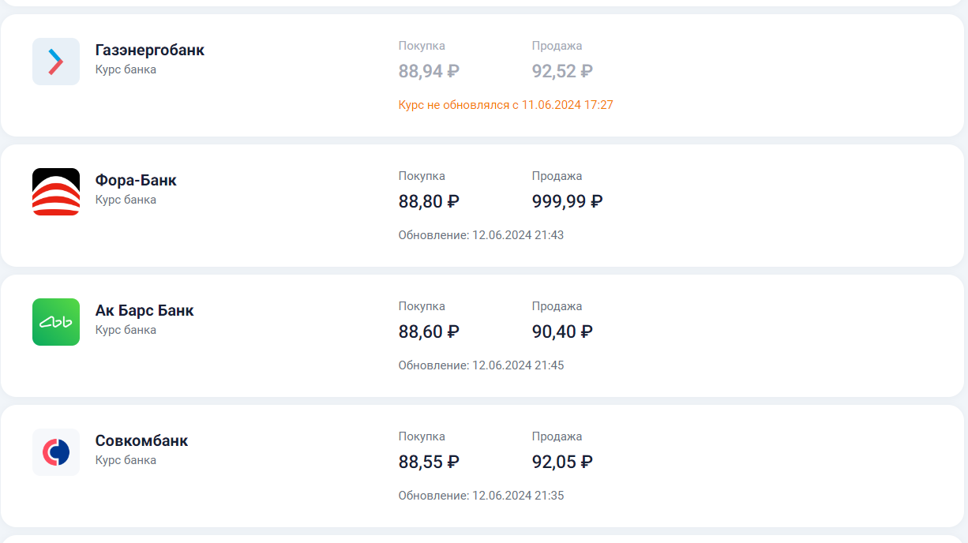Click Ак Барс Банк update time 21:45
This screenshot has width=968, height=543.
click(x=481, y=365)
